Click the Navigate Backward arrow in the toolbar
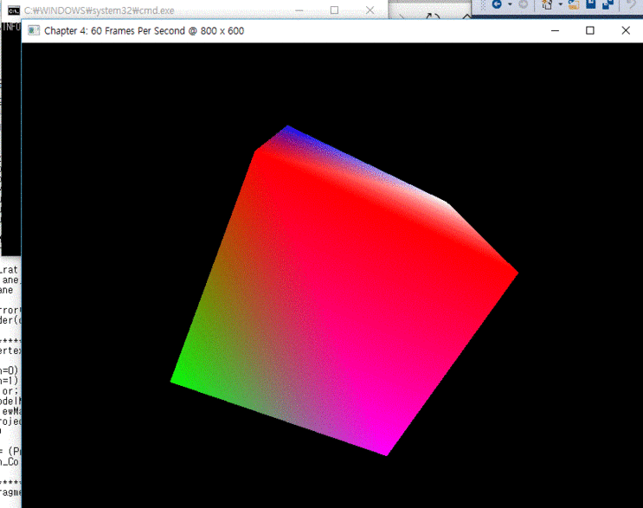This screenshot has width=643, height=508. coord(497,5)
